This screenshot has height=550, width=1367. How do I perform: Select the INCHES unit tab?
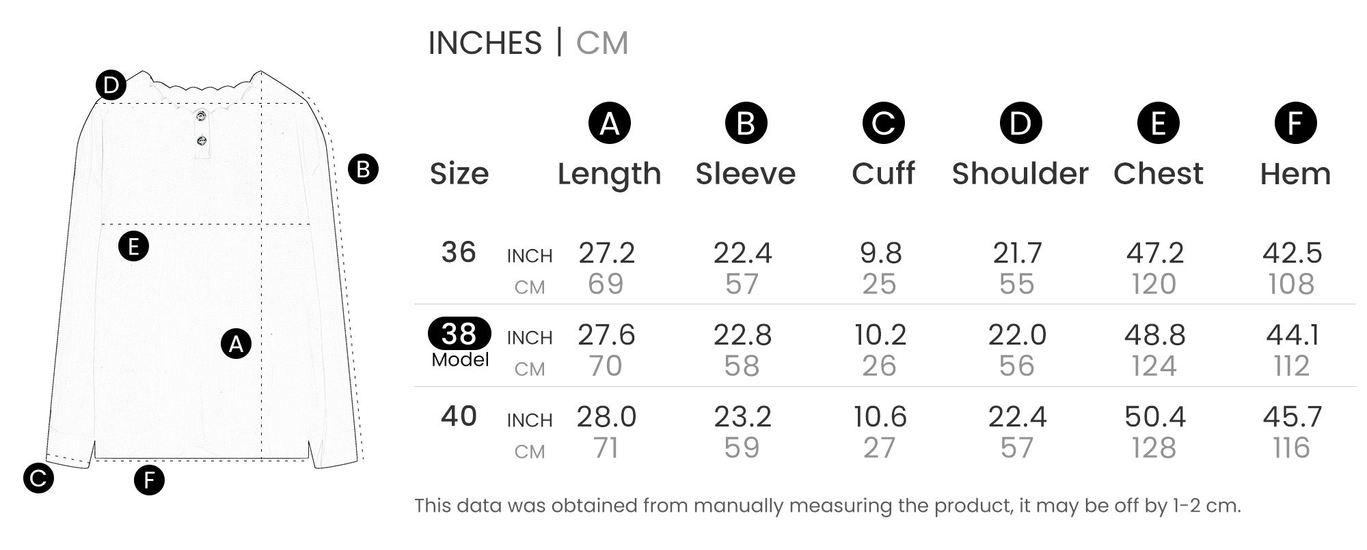click(x=485, y=43)
